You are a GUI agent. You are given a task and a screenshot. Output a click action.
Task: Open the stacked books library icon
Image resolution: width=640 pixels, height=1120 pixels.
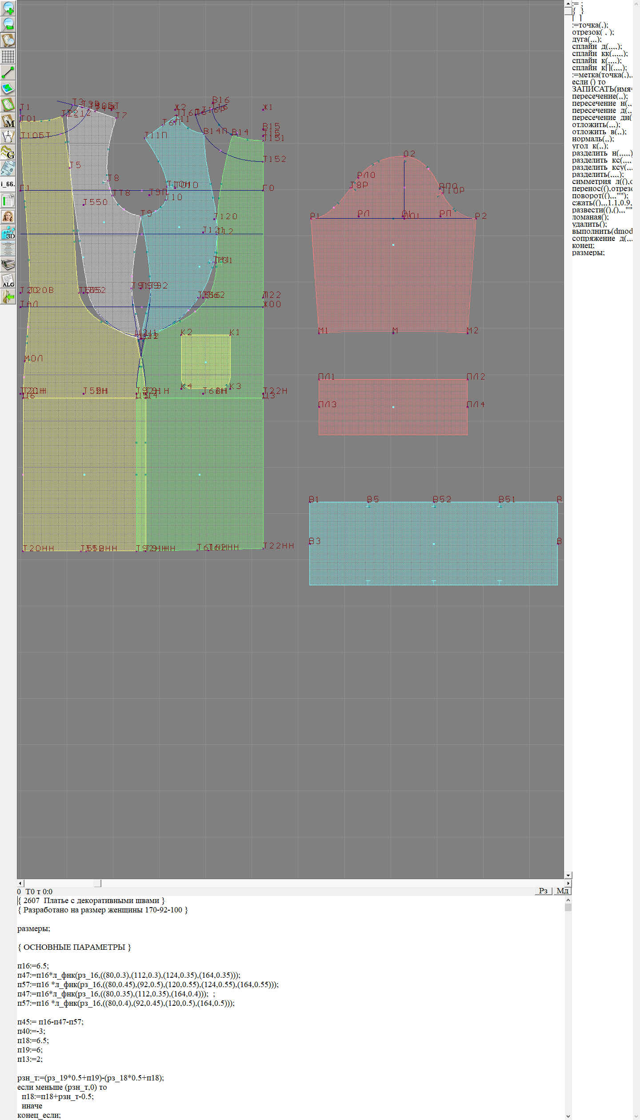coord(8,264)
